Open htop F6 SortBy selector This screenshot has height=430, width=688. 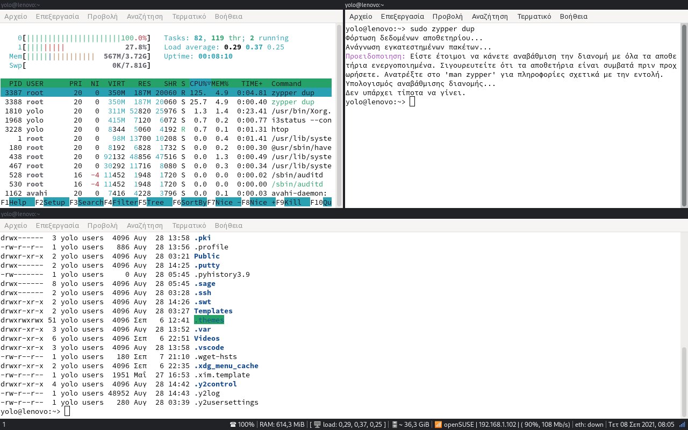point(189,202)
